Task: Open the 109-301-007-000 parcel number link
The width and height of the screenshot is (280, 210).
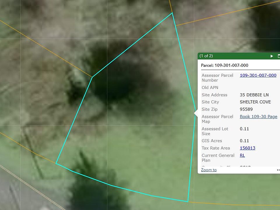Action: (x=258, y=75)
